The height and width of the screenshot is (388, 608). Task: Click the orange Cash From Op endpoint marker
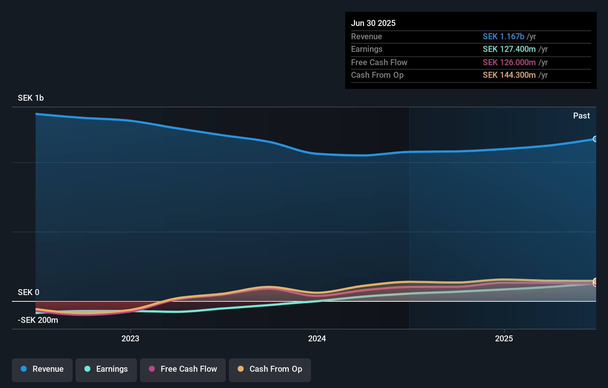[x=595, y=281]
